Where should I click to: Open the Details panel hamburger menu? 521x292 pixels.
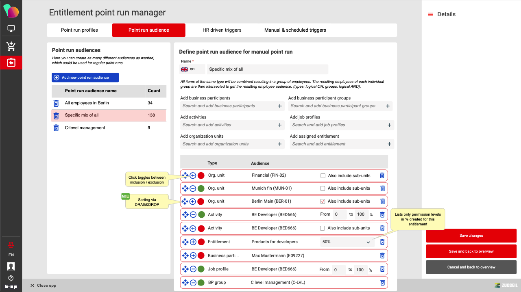430,15
